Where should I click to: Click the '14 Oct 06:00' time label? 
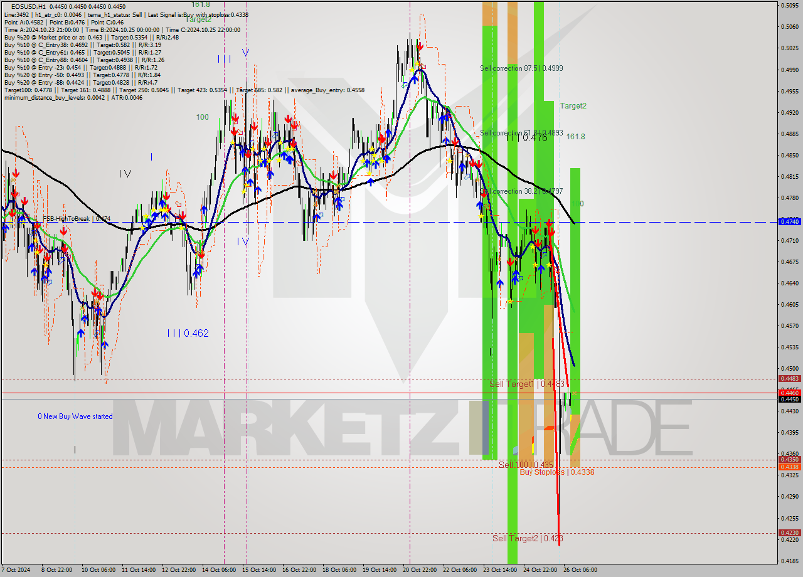tap(220, 570)
